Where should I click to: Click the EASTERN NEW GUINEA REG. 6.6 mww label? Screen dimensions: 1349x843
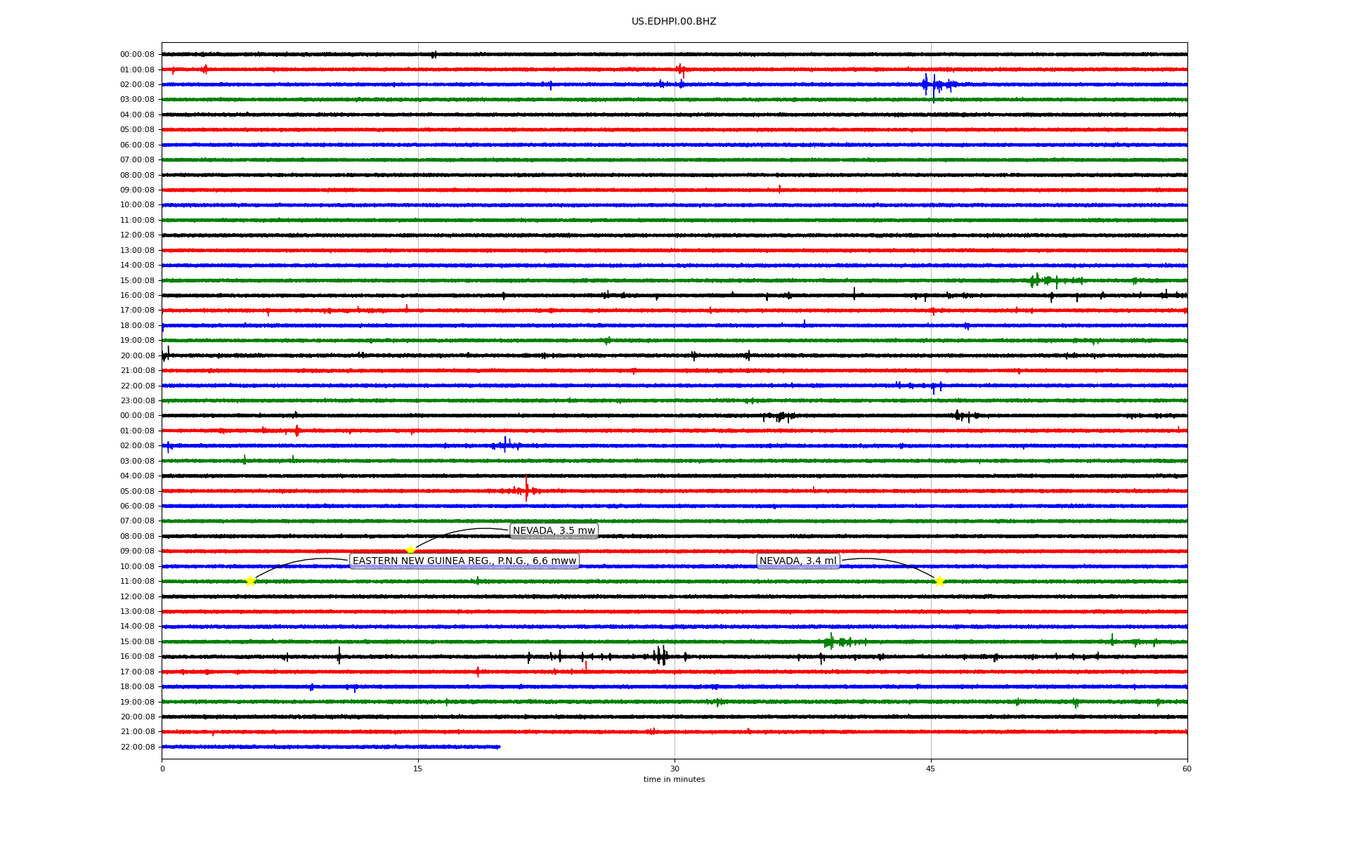click(x=464, y=561)
